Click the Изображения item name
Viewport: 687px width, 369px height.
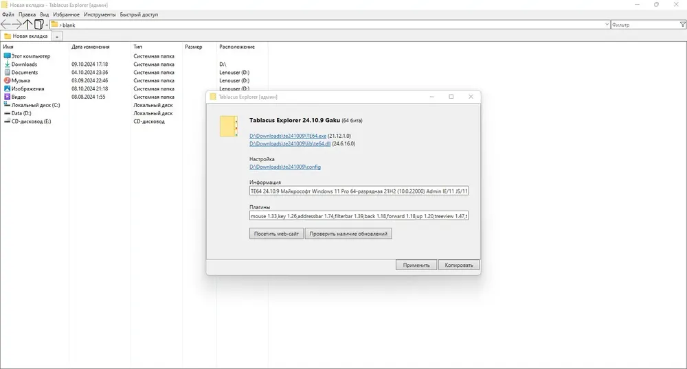point(27,88)
